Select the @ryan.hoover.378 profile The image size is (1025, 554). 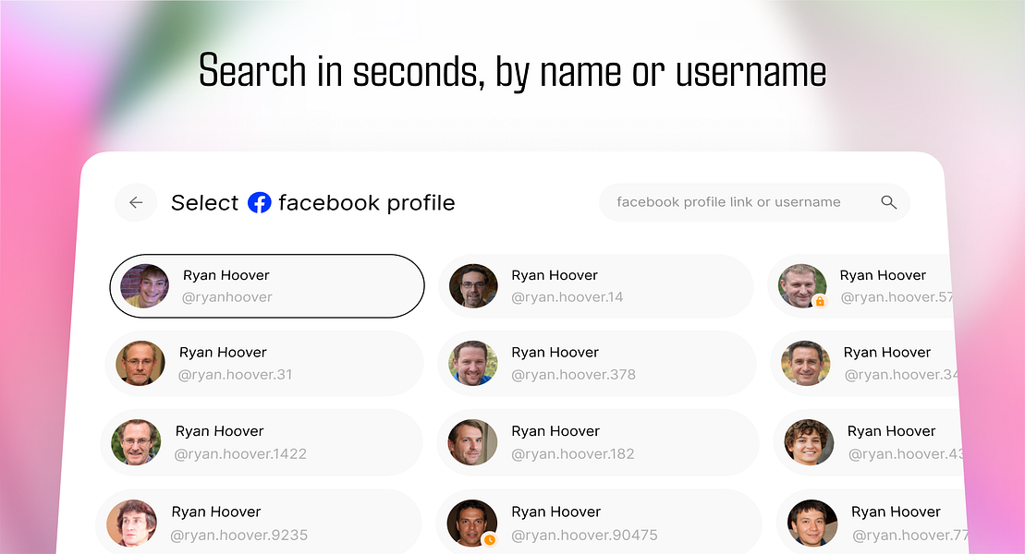tap(596, 363)
